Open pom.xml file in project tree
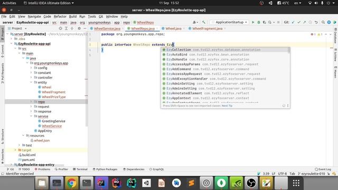Screen dimensions: 338x190 click(28, 160)
